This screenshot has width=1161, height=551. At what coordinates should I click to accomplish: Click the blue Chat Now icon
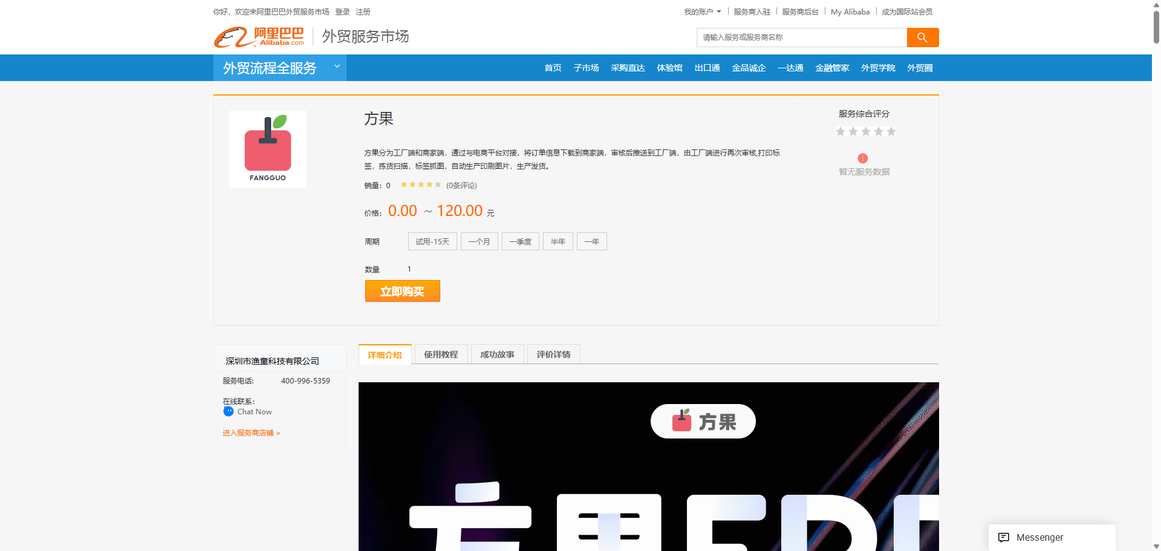coord(229,411)
